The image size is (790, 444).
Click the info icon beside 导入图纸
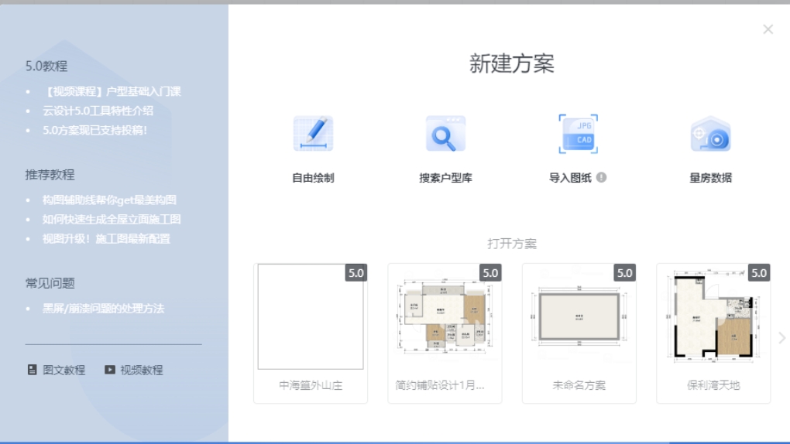[x=601, y=177]
